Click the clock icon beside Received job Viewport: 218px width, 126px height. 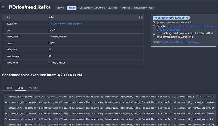[154, 22]
